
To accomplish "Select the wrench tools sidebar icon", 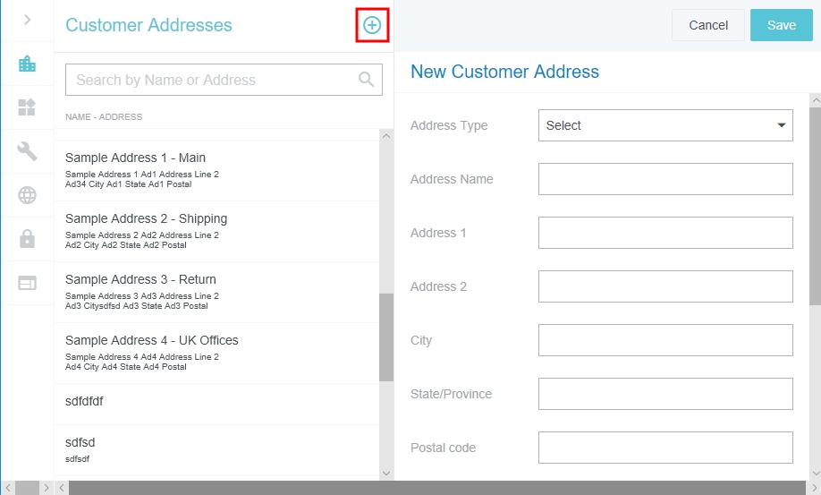I will click(x=27, y=151).
